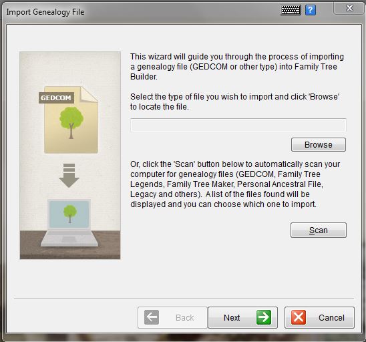Click the blue help question mark icon
Screen dimensions: 366x342
coord(311,10)
